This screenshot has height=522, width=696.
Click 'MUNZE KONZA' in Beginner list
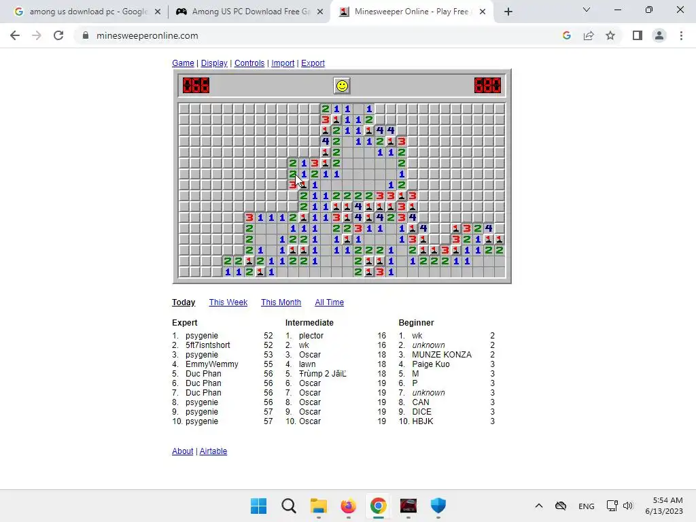442,355
